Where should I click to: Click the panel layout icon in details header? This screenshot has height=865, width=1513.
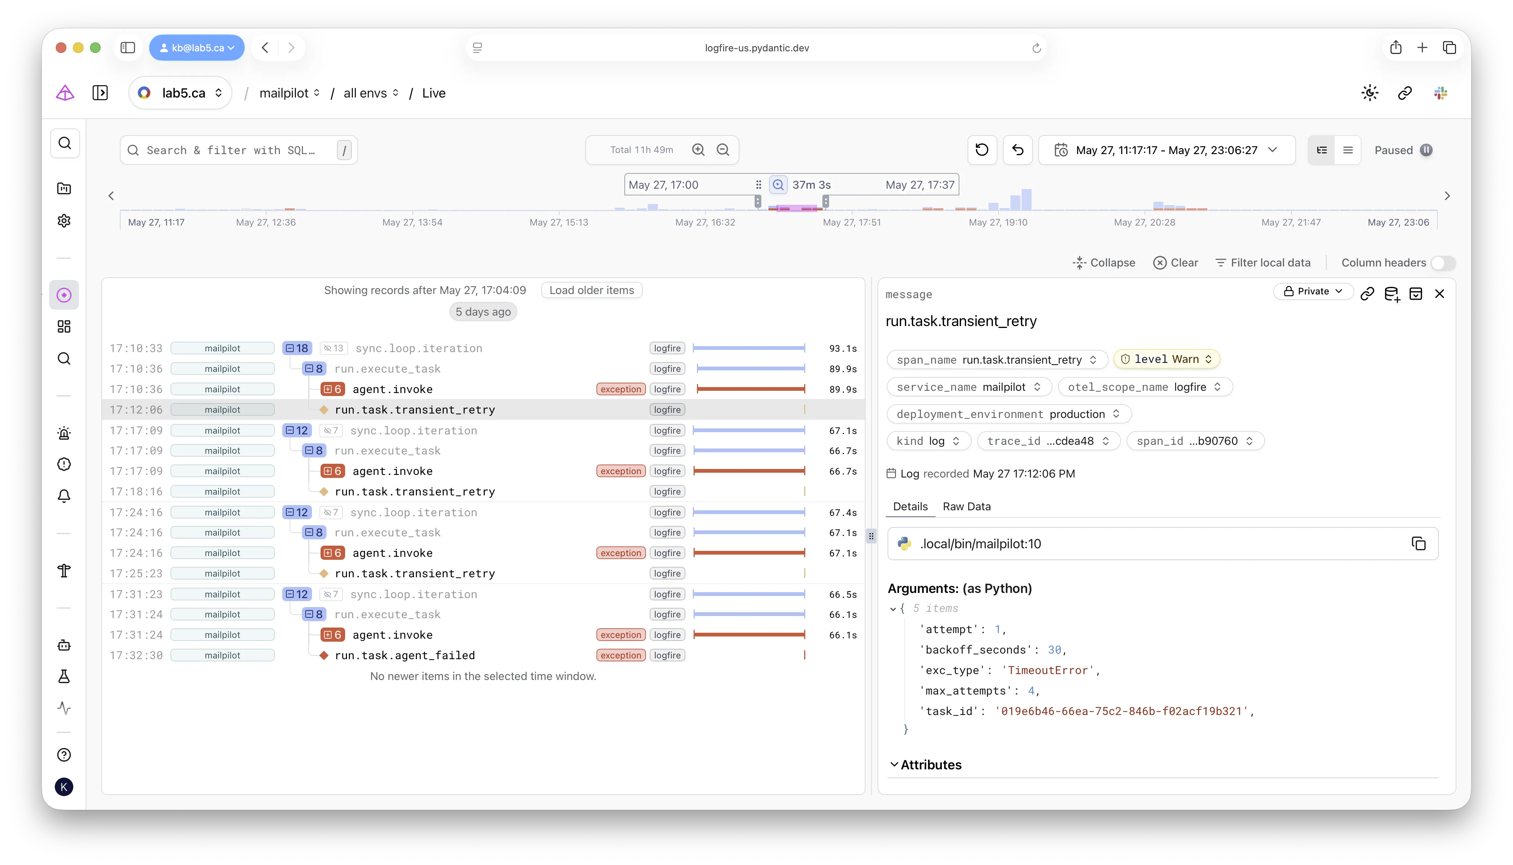point(1415,293)
